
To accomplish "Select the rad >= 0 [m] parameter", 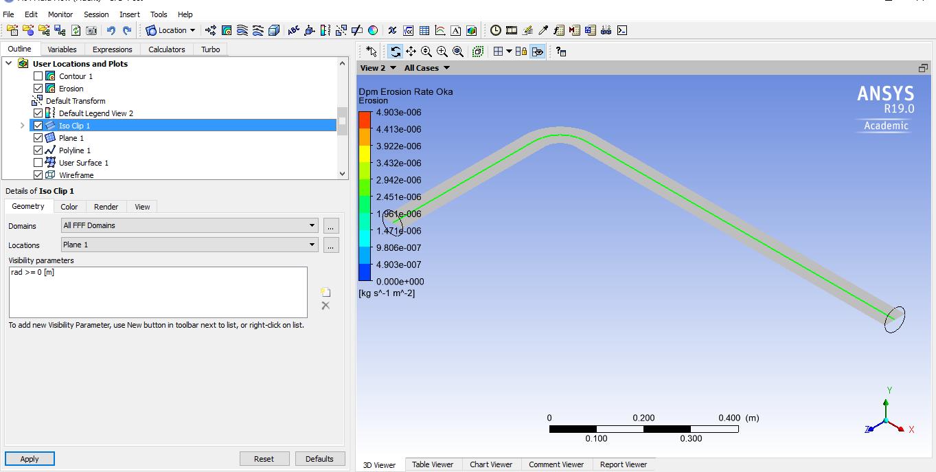I will click(x=32, y=272).
